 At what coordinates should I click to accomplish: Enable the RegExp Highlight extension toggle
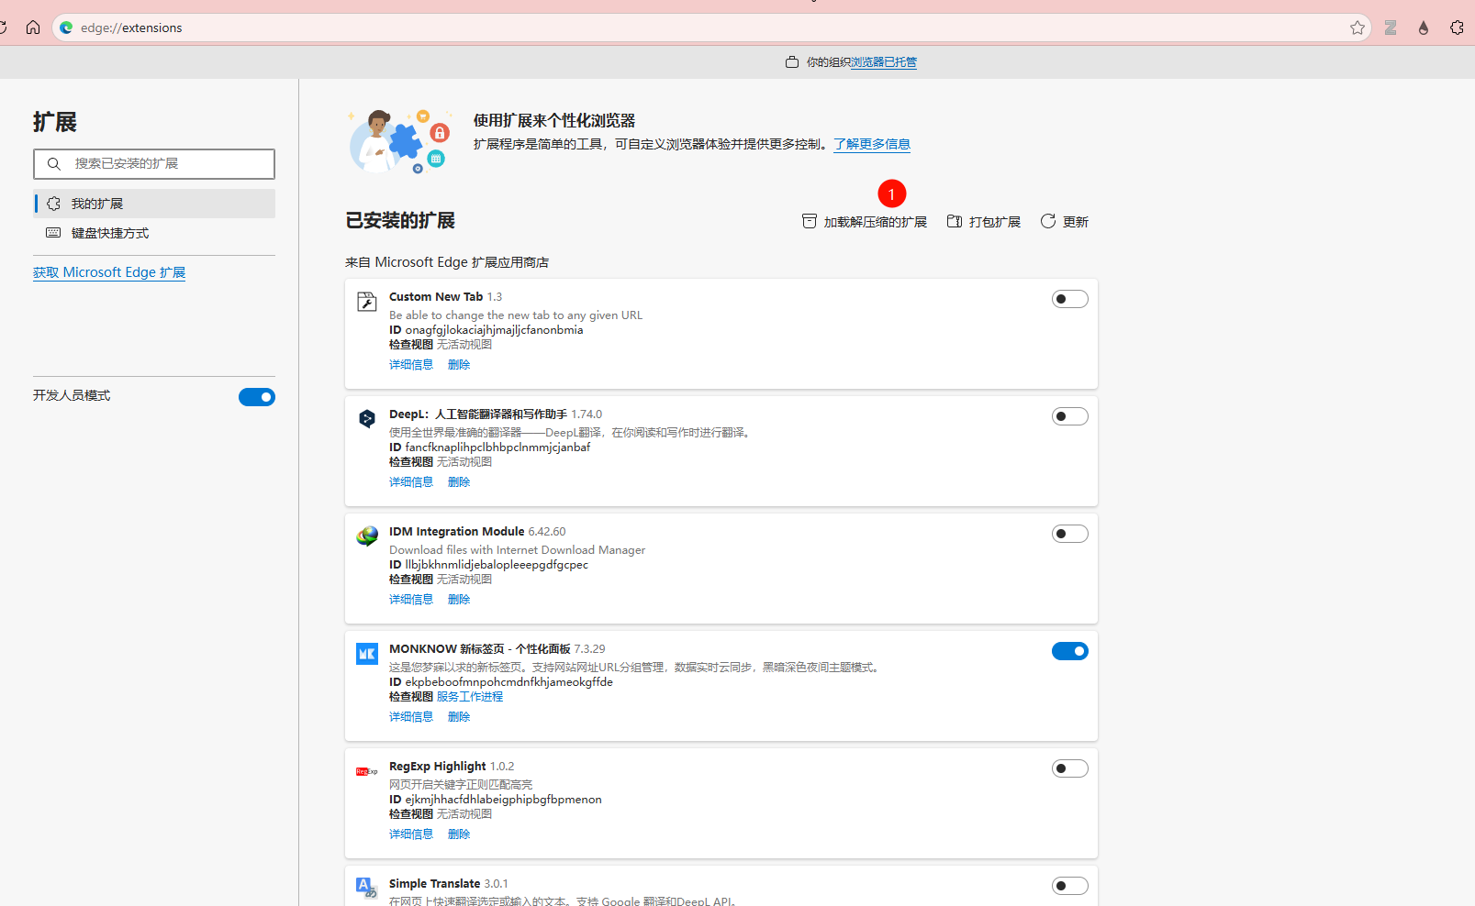[1069, 768]
